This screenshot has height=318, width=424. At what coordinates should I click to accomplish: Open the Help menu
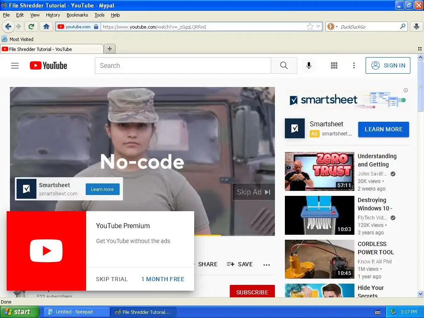coord(116,15)
